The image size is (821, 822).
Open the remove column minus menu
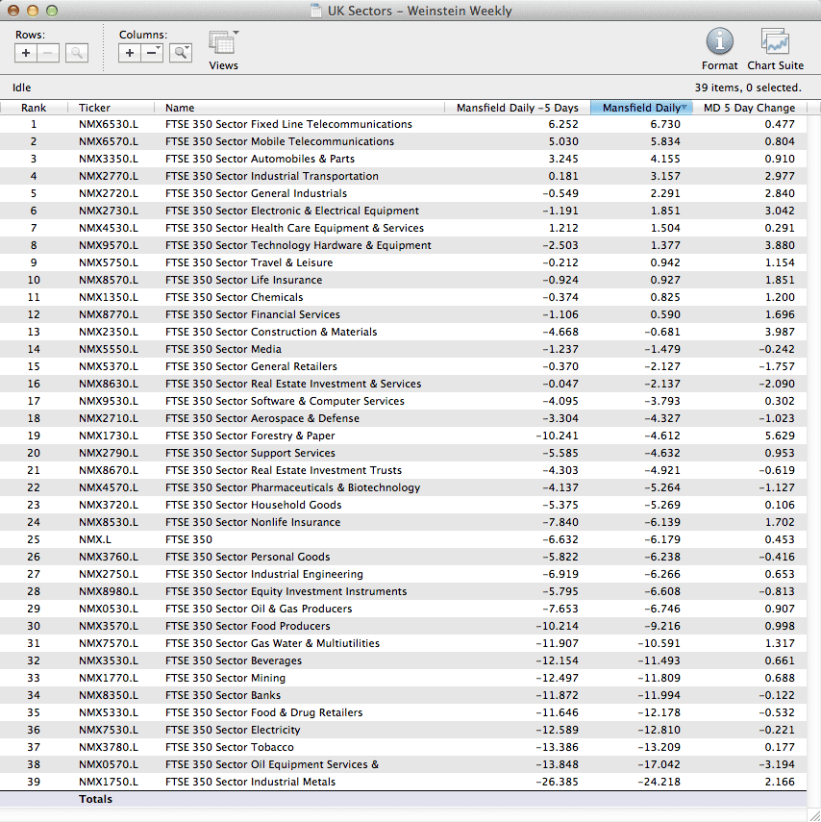[152, 54]
